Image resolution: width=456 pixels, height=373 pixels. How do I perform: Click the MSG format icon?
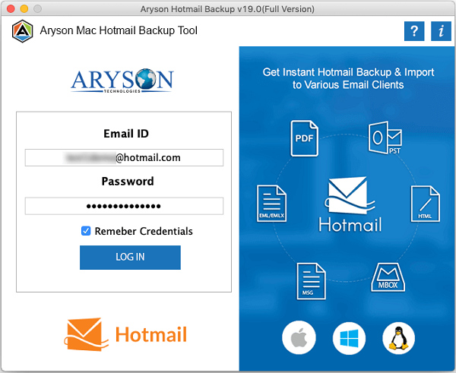coord(311,281)
